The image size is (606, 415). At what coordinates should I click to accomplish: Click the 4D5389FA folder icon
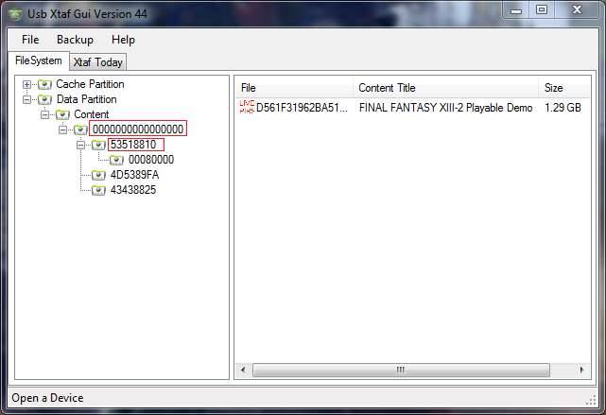pos(98,175)
